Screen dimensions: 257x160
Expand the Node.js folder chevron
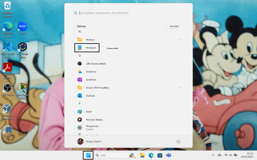pos(179,40)
